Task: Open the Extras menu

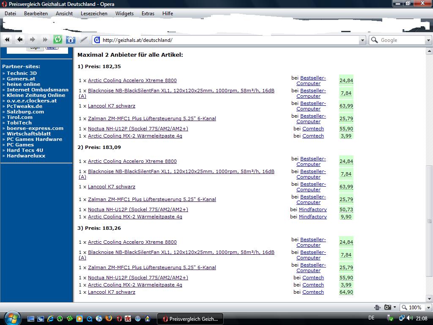Action: (148, 13)
